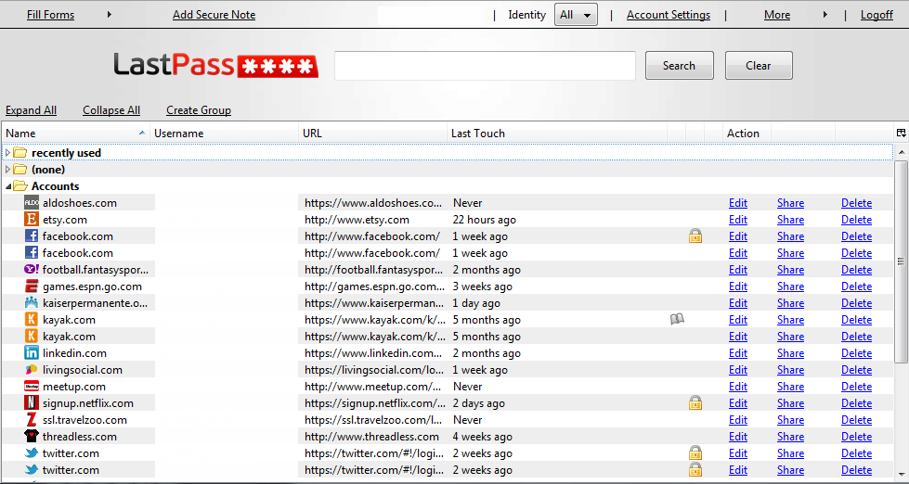Image resolution: width=909 pixels, height=484 pixels.
Task: Expand the (none) group
Action: [7, 170]
